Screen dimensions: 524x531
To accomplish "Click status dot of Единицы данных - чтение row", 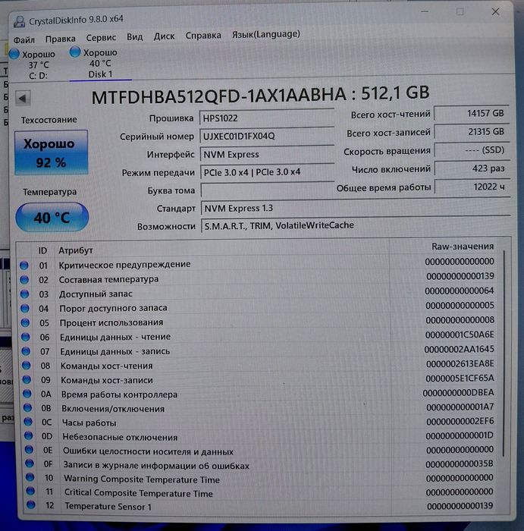I will pyautogui.click(x=25, y=338).
